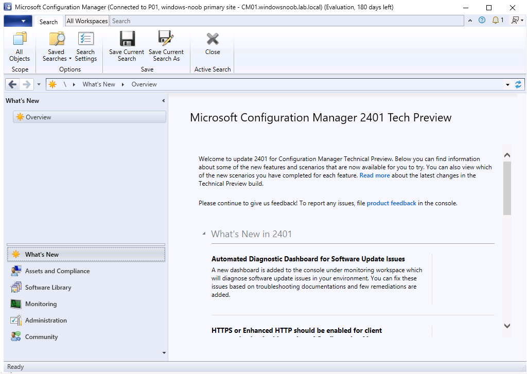Viewport: 527px width, 374px height.
Task: Click the Configuration Manager app icon in the title bar
Action: click(x=8, y=7)
